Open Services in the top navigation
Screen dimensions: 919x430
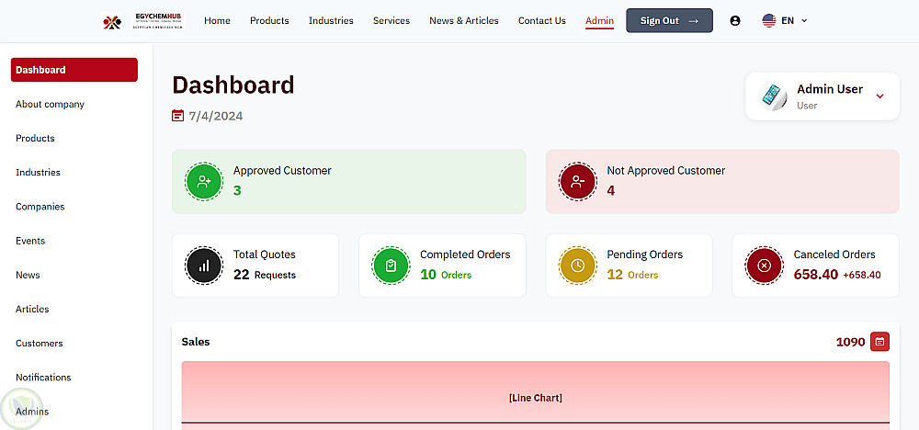[391, 20]
